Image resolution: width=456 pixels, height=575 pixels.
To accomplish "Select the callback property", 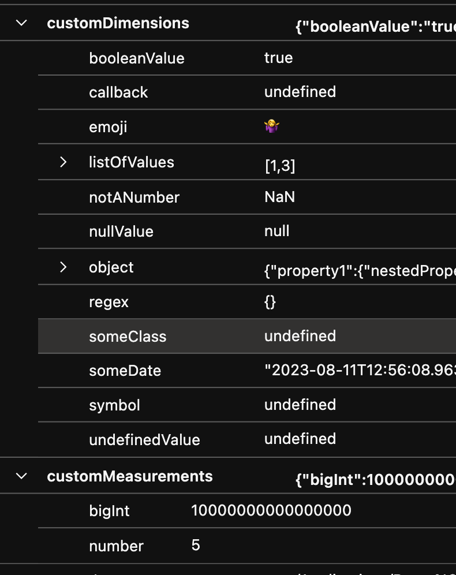I will point(118,92).
